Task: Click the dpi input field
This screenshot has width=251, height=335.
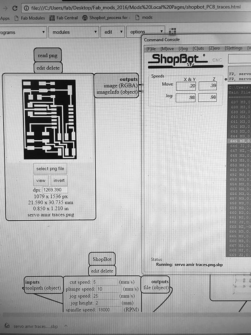Action: tap(55, 190)
